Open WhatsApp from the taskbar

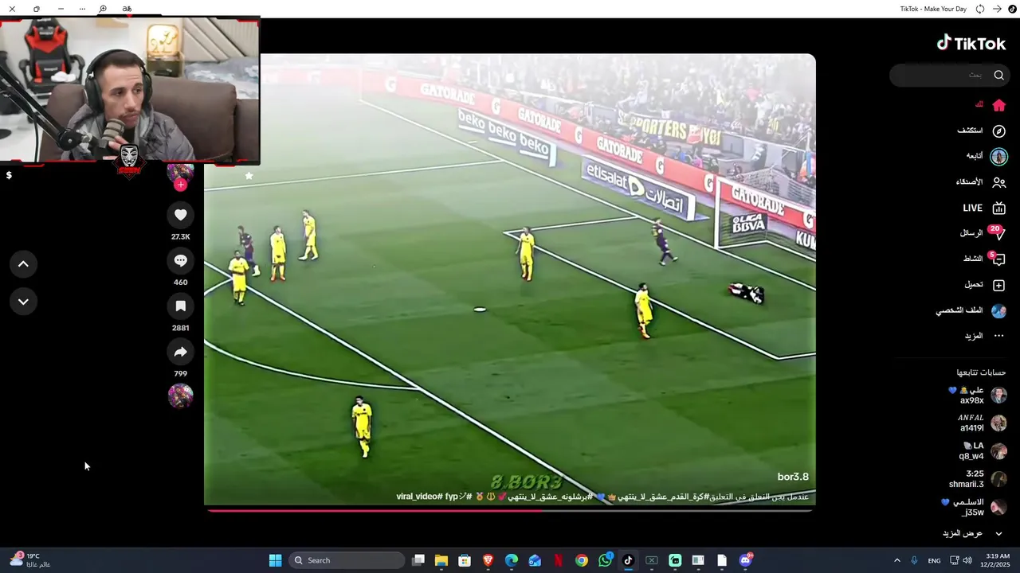click(605, 560)
